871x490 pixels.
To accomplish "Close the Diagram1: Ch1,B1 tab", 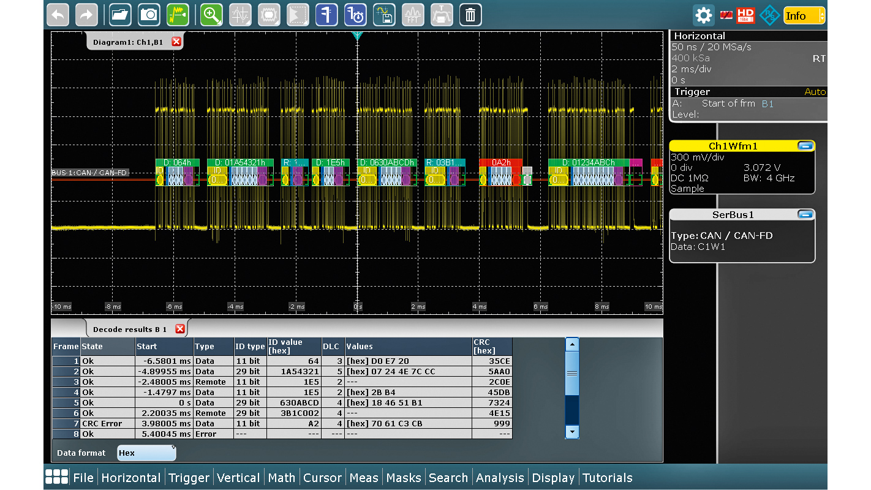I will click(176, 42).
